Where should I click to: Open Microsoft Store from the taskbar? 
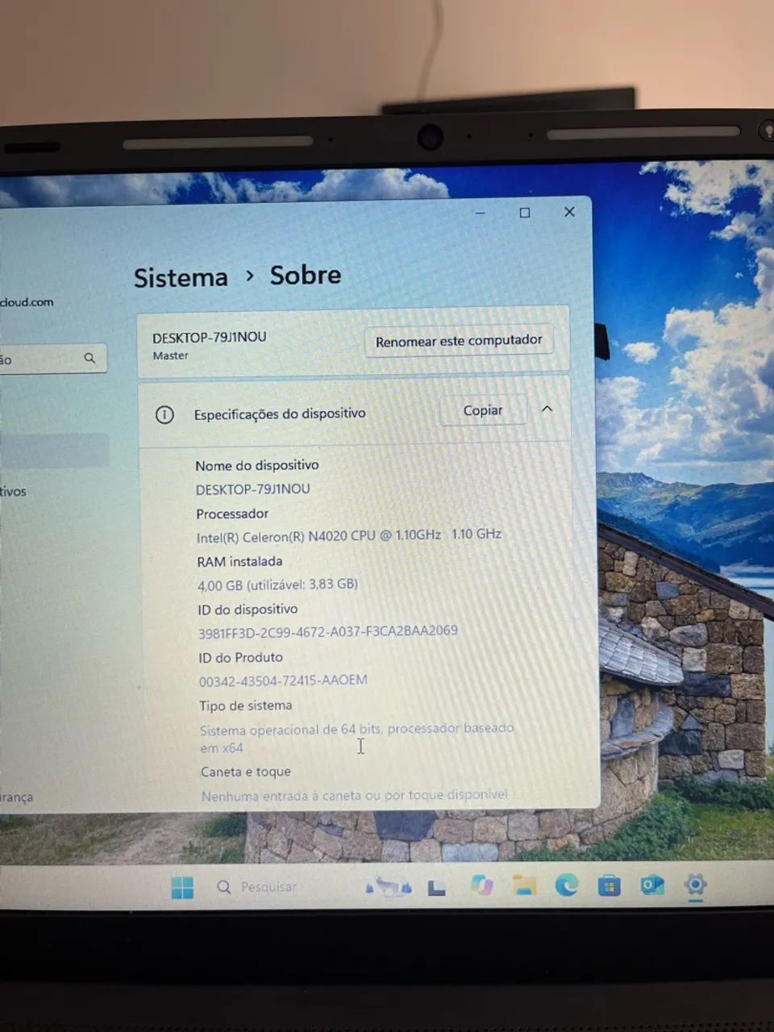pyautogui.click(x=609, y=885)
